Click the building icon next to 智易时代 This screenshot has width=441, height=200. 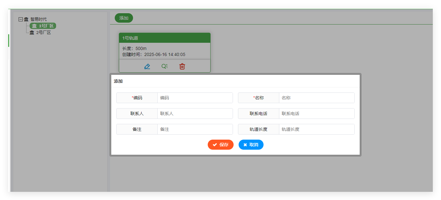click(26, 19)
